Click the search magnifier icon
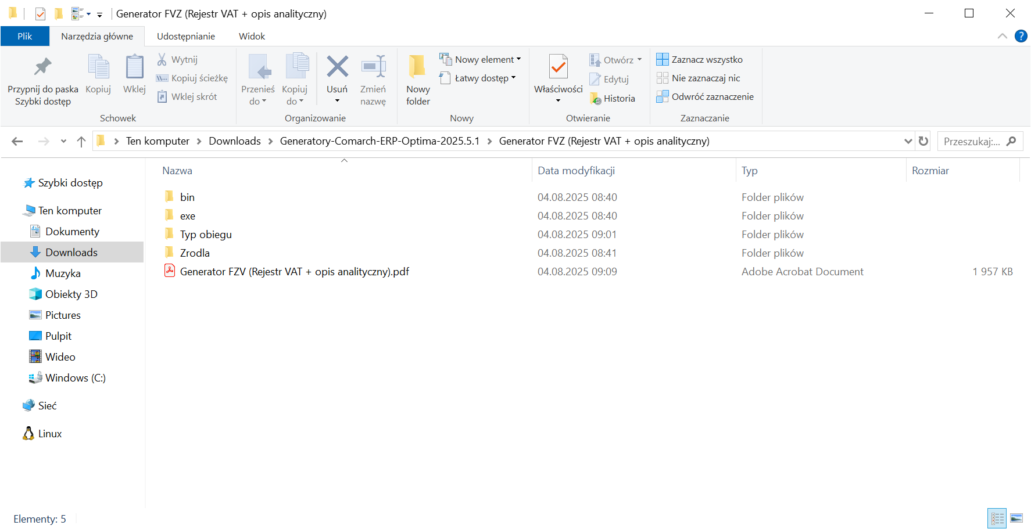This screenshot has width=1031, height=529. (x=1011, y=141)
